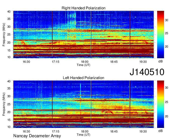Click the left-handed spectrogram plot area
Screen dimensions: 171x139
pyautogui.click(x=83, y=104)
